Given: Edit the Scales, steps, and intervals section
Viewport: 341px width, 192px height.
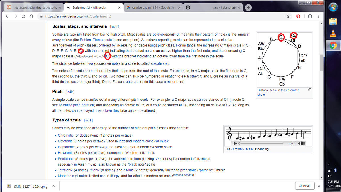Looking at the screenshot, I should click(x=114, y=27).
